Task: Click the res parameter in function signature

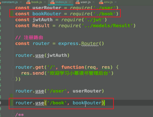Action: (x=106, y=67)
